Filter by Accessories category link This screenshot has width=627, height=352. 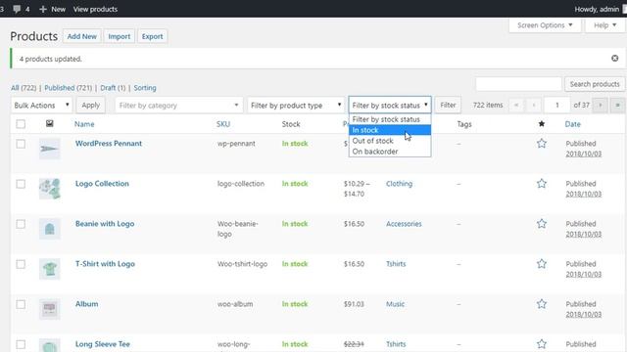[x=404, y=224]
